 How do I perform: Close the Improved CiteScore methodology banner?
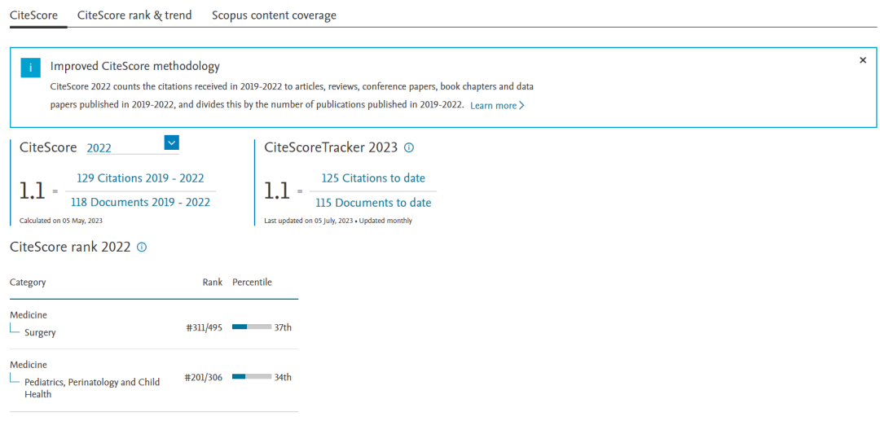point(863,60)
